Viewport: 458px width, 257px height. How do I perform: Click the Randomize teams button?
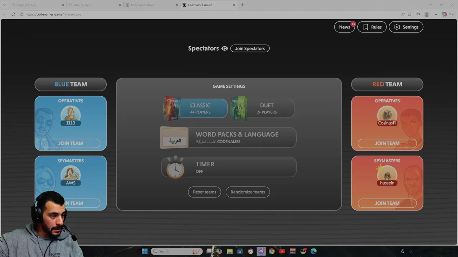click(x=248, y=192)
